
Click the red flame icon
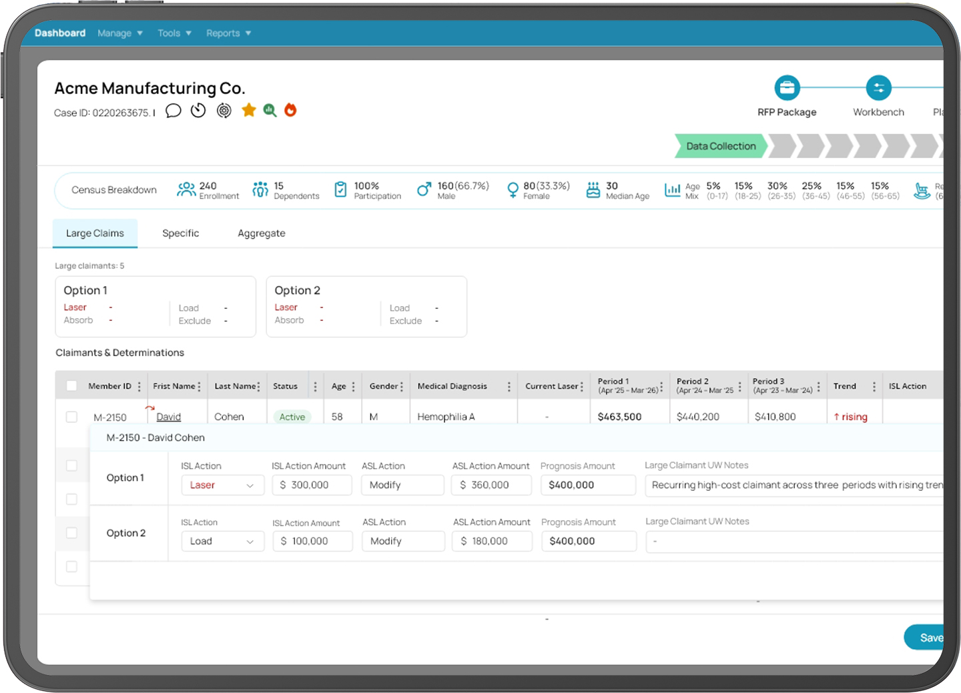pos(290,110)
